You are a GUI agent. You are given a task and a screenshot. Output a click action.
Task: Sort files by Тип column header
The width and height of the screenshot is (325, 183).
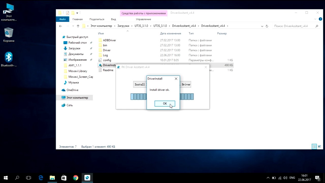click(191, 34)
